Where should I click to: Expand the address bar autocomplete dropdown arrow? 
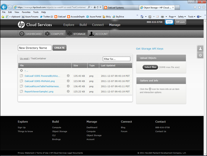[x=92, y=7]
